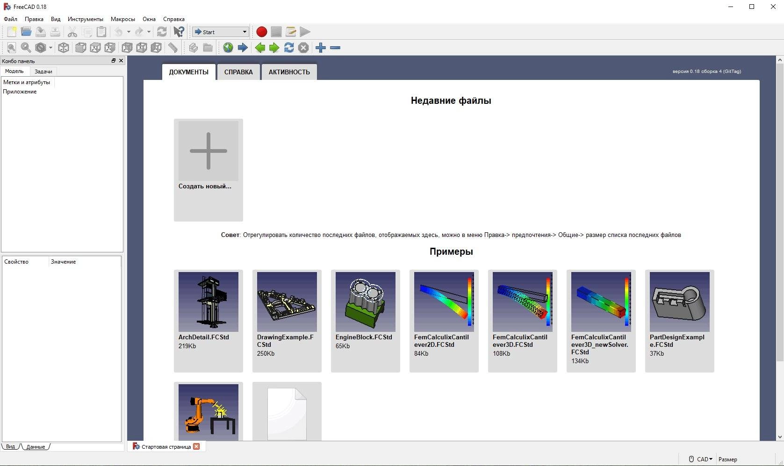This screenshot has width=784, height=466.
Task: Select the Данные tab at bottom
Action: [36, 446]
